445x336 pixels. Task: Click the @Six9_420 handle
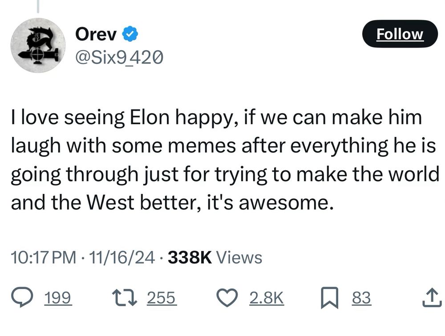119,56
